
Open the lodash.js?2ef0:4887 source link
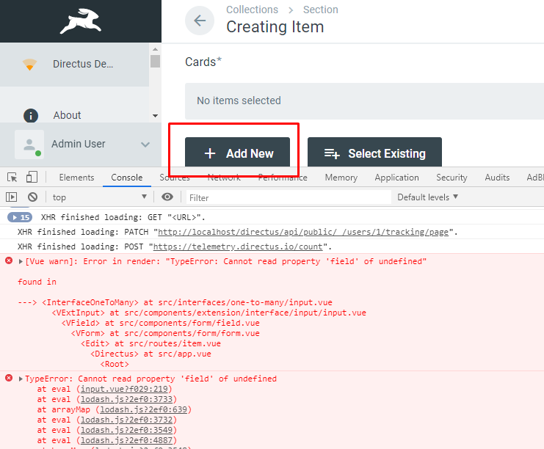(x=126, y=440)
